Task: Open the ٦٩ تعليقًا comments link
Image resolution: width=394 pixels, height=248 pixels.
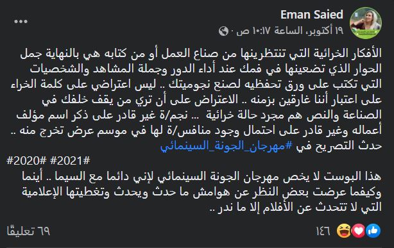Action: click(x=29, y=231)
